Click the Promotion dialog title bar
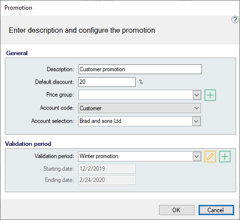The width and height of the screenshot is (240, 220). 120,8
